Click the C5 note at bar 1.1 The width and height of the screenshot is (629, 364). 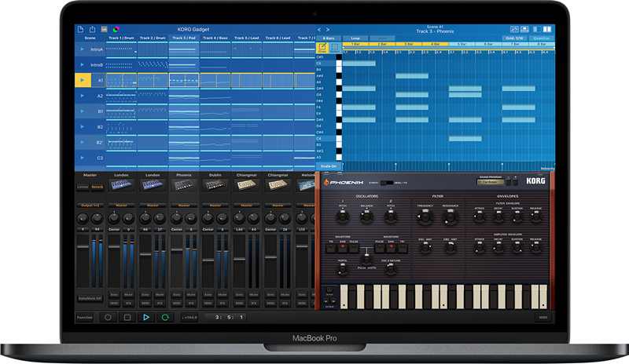pos(359,64)
